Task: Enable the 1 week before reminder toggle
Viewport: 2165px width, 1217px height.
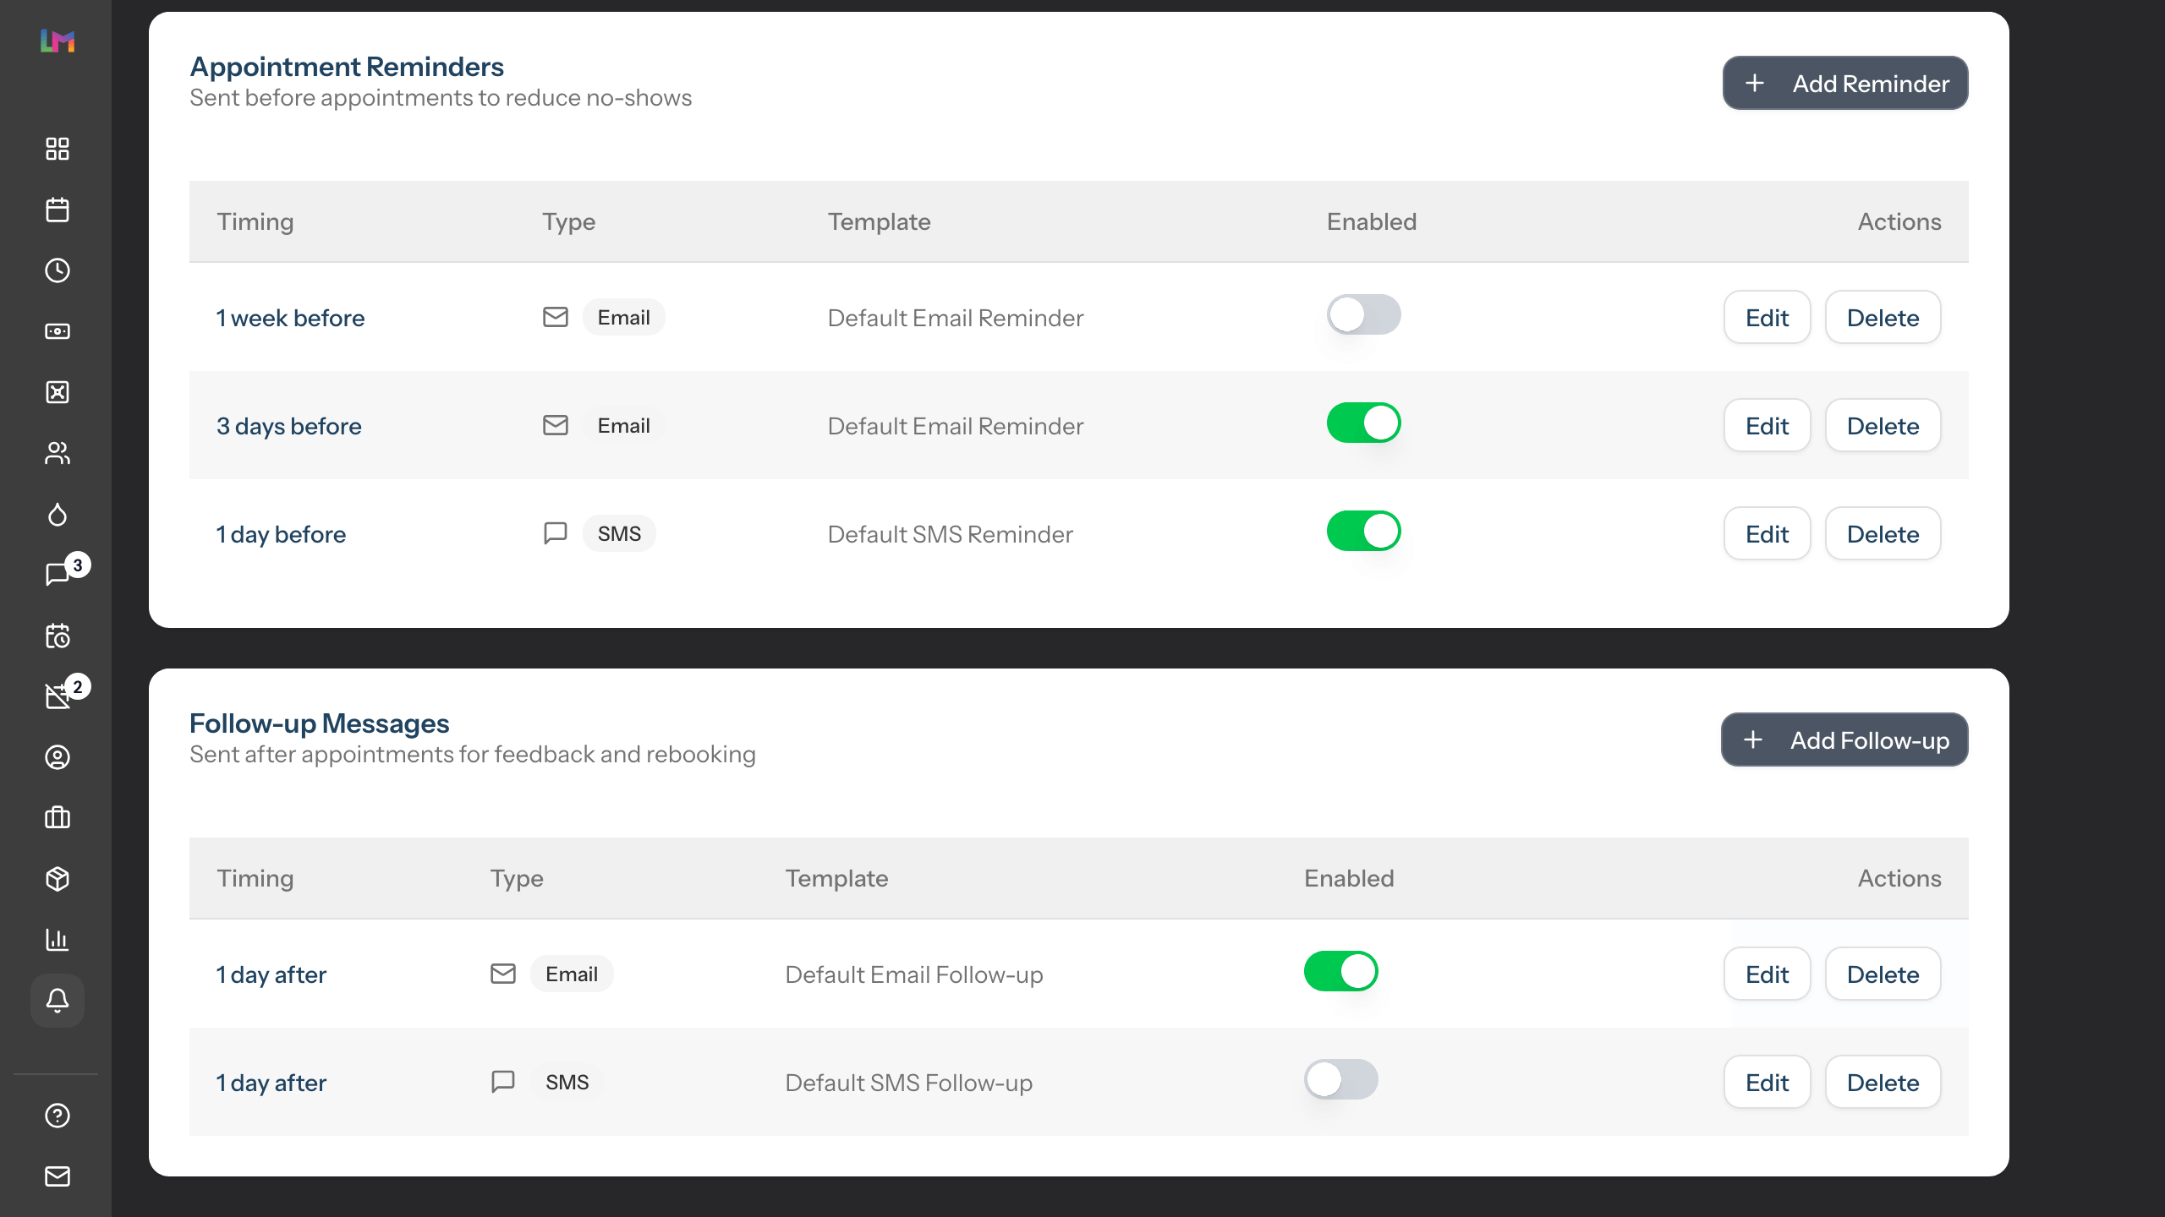Action: [1363, 315]
